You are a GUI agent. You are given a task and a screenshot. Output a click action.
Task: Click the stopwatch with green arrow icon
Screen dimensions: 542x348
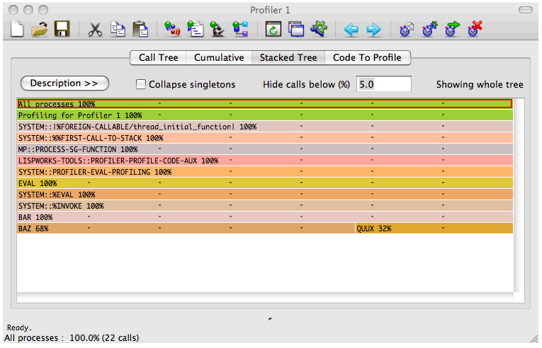[452, 29]
